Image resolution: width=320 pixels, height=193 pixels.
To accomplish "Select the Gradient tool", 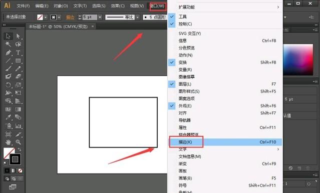I will click(18, 109).
